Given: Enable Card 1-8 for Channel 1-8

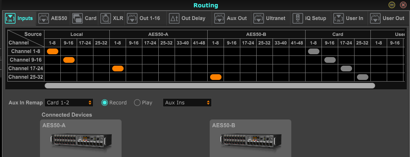Looking at the screenshot, I should click(313, 51).
